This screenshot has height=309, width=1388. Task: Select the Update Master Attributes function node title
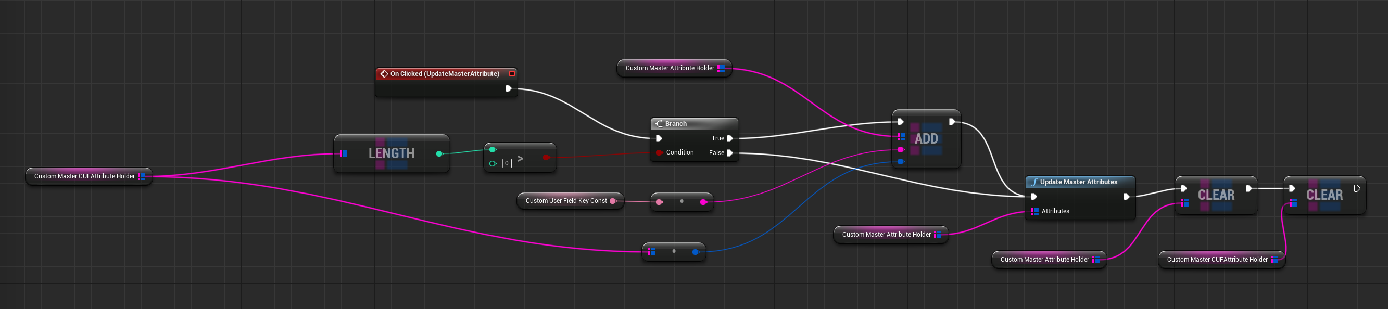(x=1078, y=182)
